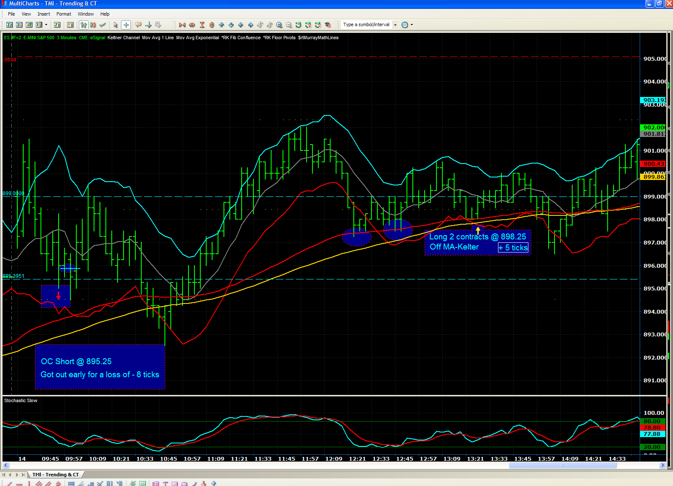Screen dimensions: 673x486
Task: Click the OC Short @ 895.25 annotation
Action: pyautogui.click(x=76, y=361)
